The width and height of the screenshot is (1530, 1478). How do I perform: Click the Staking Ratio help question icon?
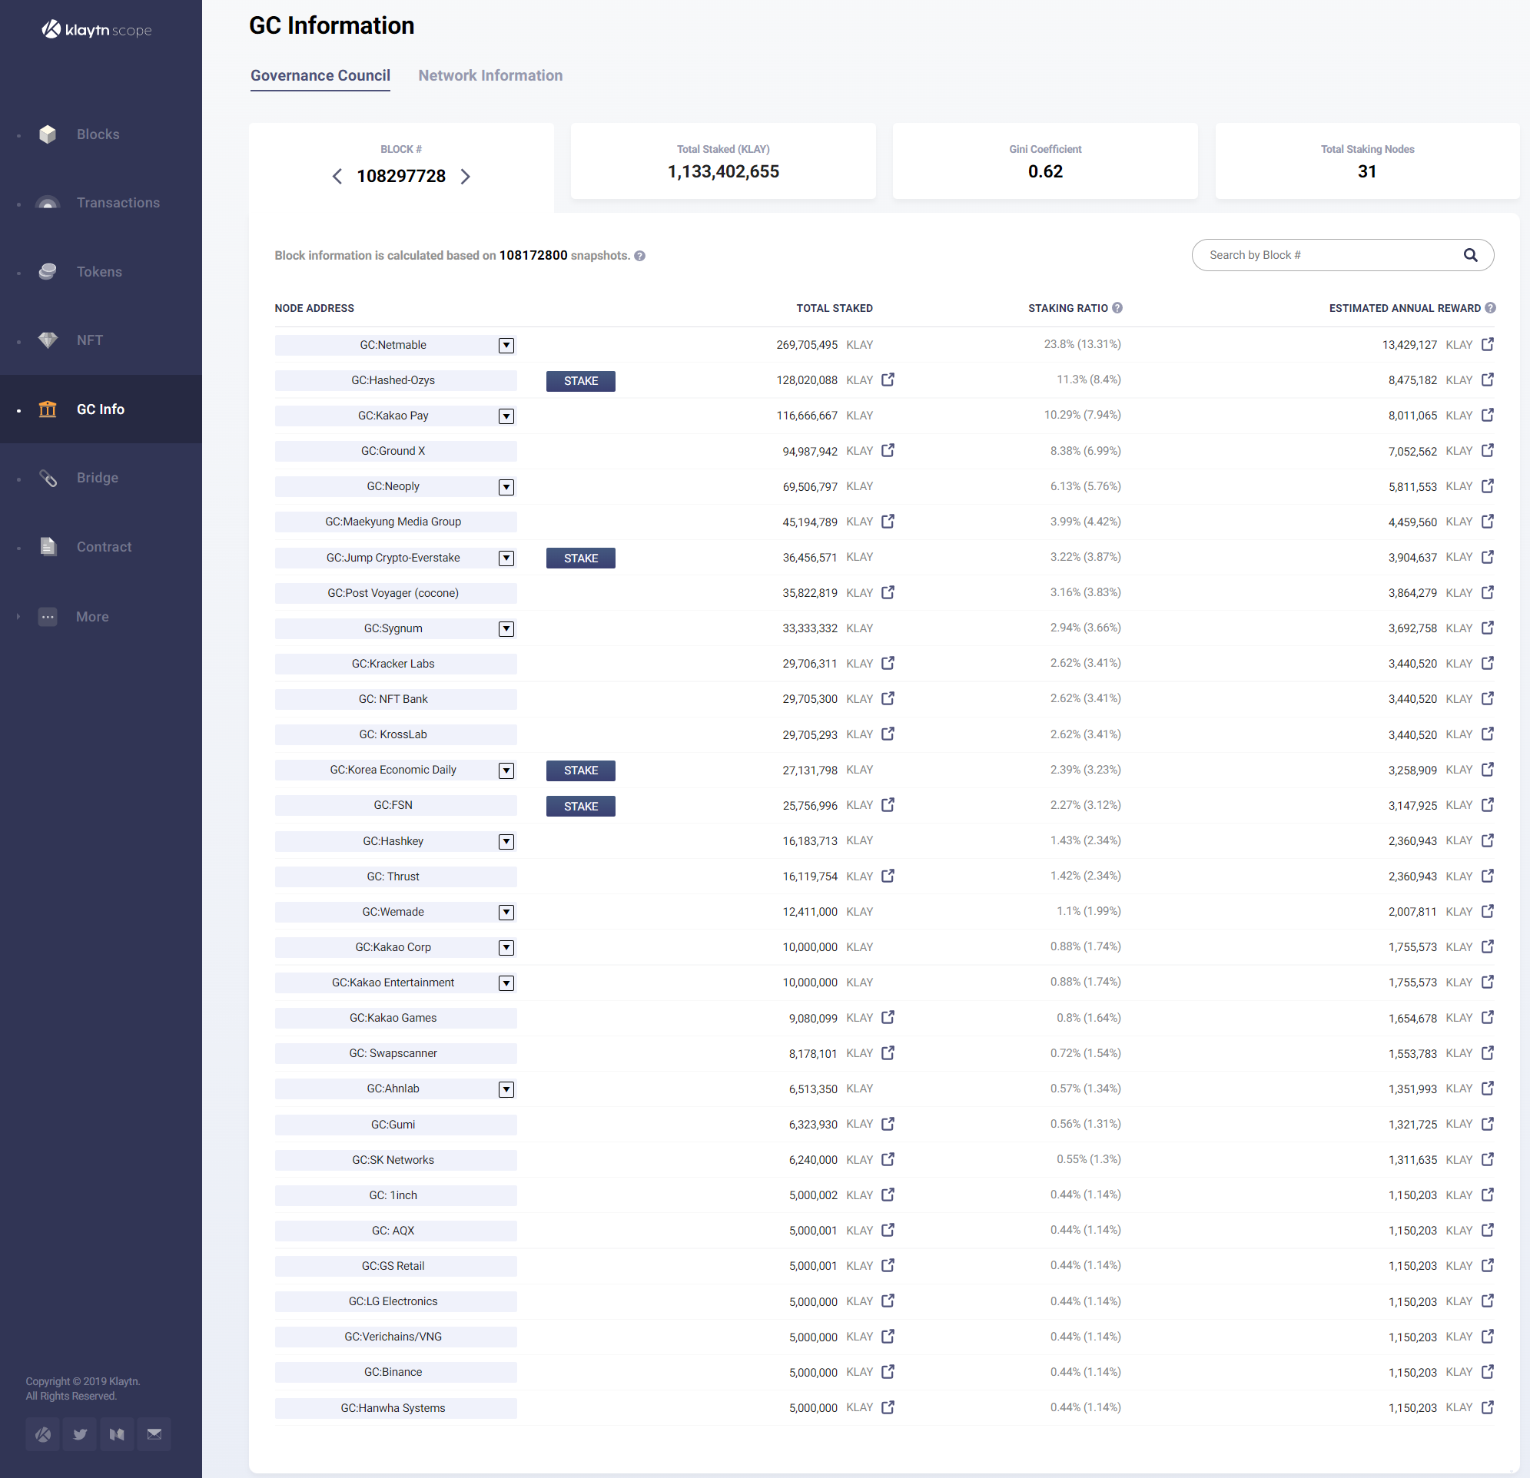tap(1117, 308)
